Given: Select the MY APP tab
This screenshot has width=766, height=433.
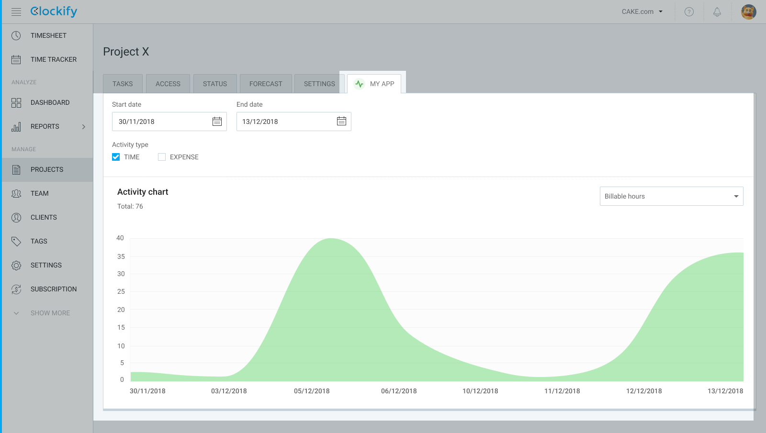Looking at the screenshot, I should [x=374, y=84].
